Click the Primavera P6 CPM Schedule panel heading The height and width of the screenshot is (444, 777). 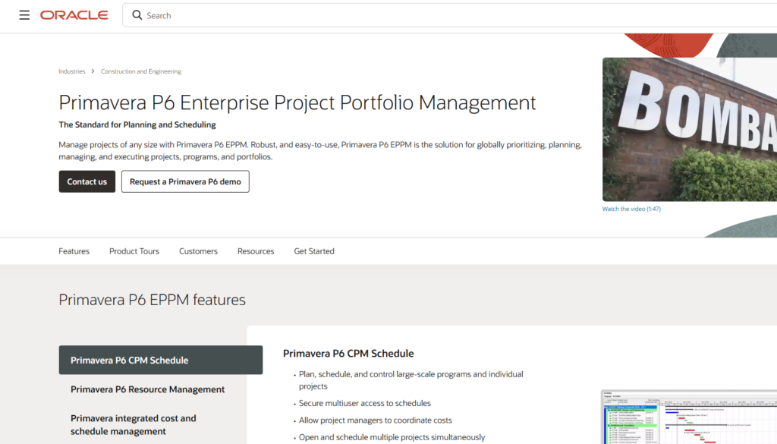[348, 354]
